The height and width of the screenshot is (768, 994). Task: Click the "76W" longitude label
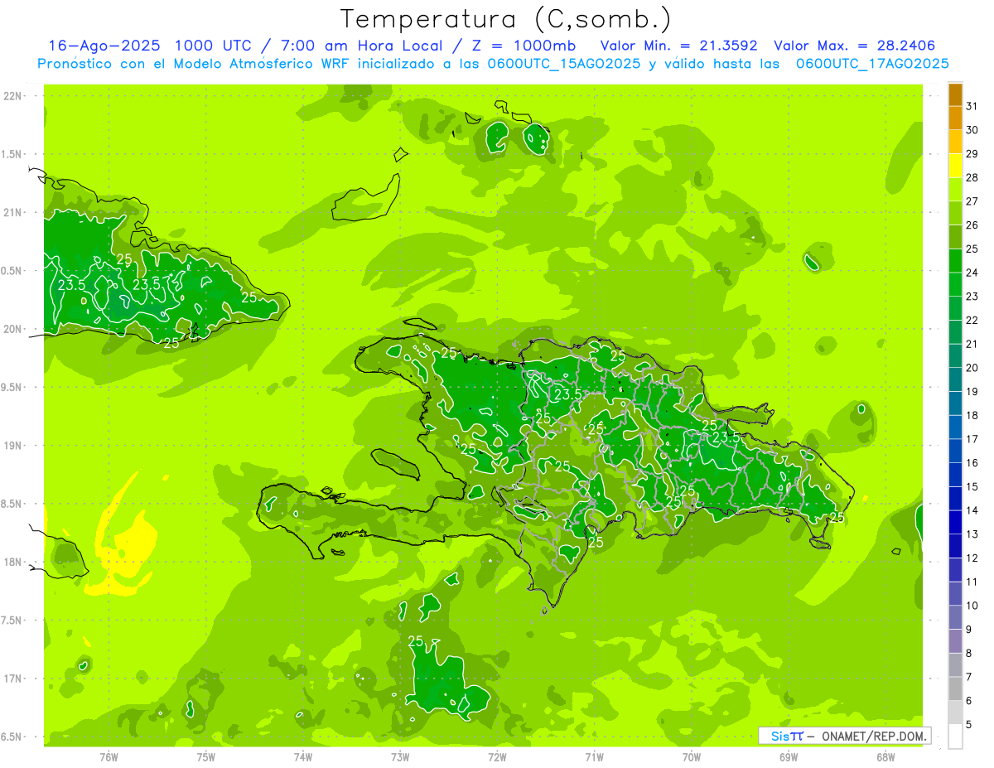click(109, 757)
